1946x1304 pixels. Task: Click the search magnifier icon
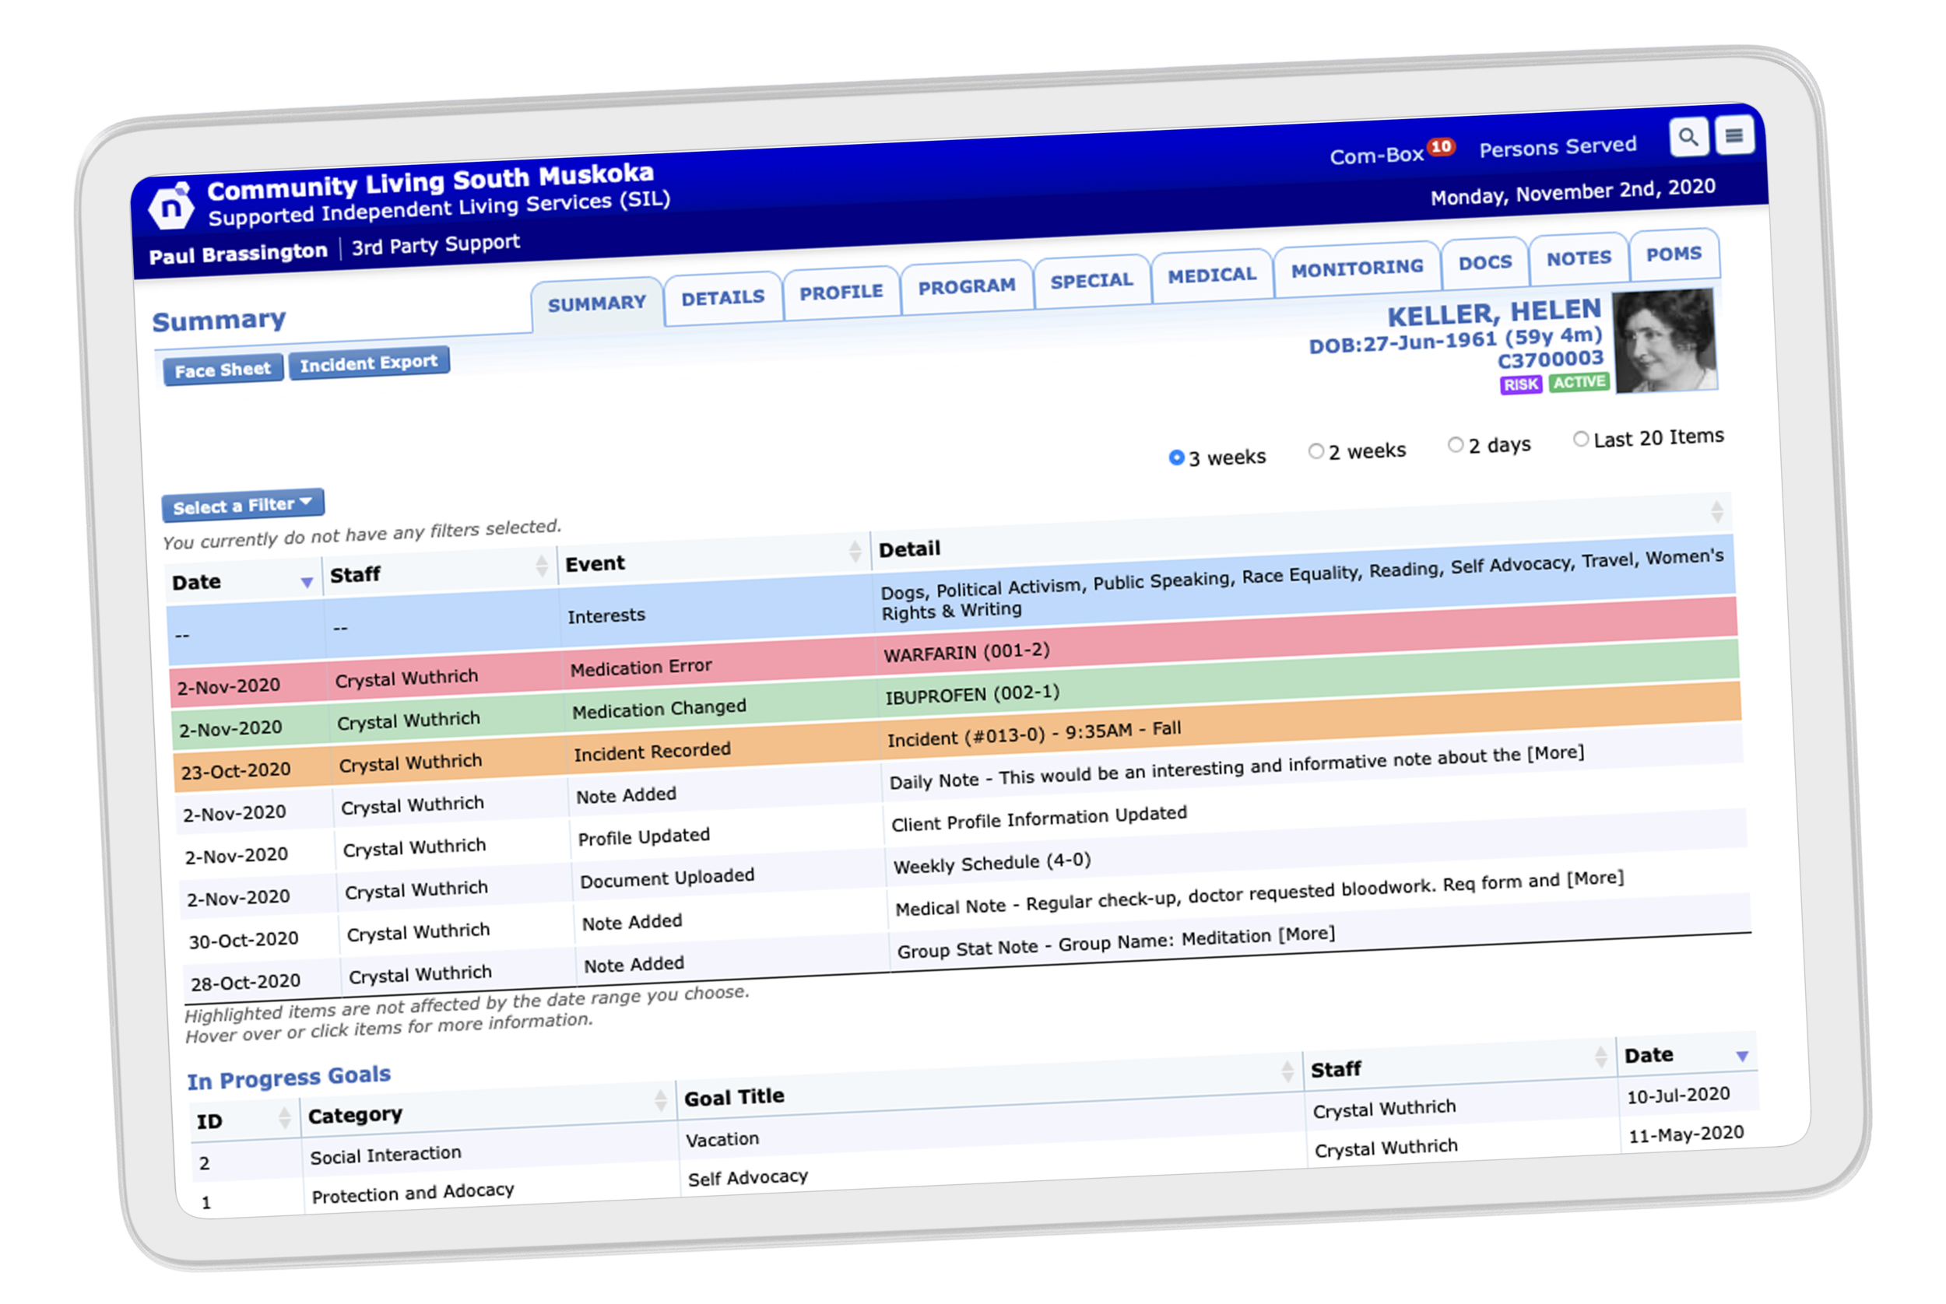click(1688, 137)
